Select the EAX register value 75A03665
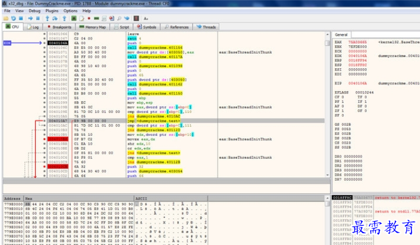This screenshot has width=420, height=245. click(x=358, y=42)
